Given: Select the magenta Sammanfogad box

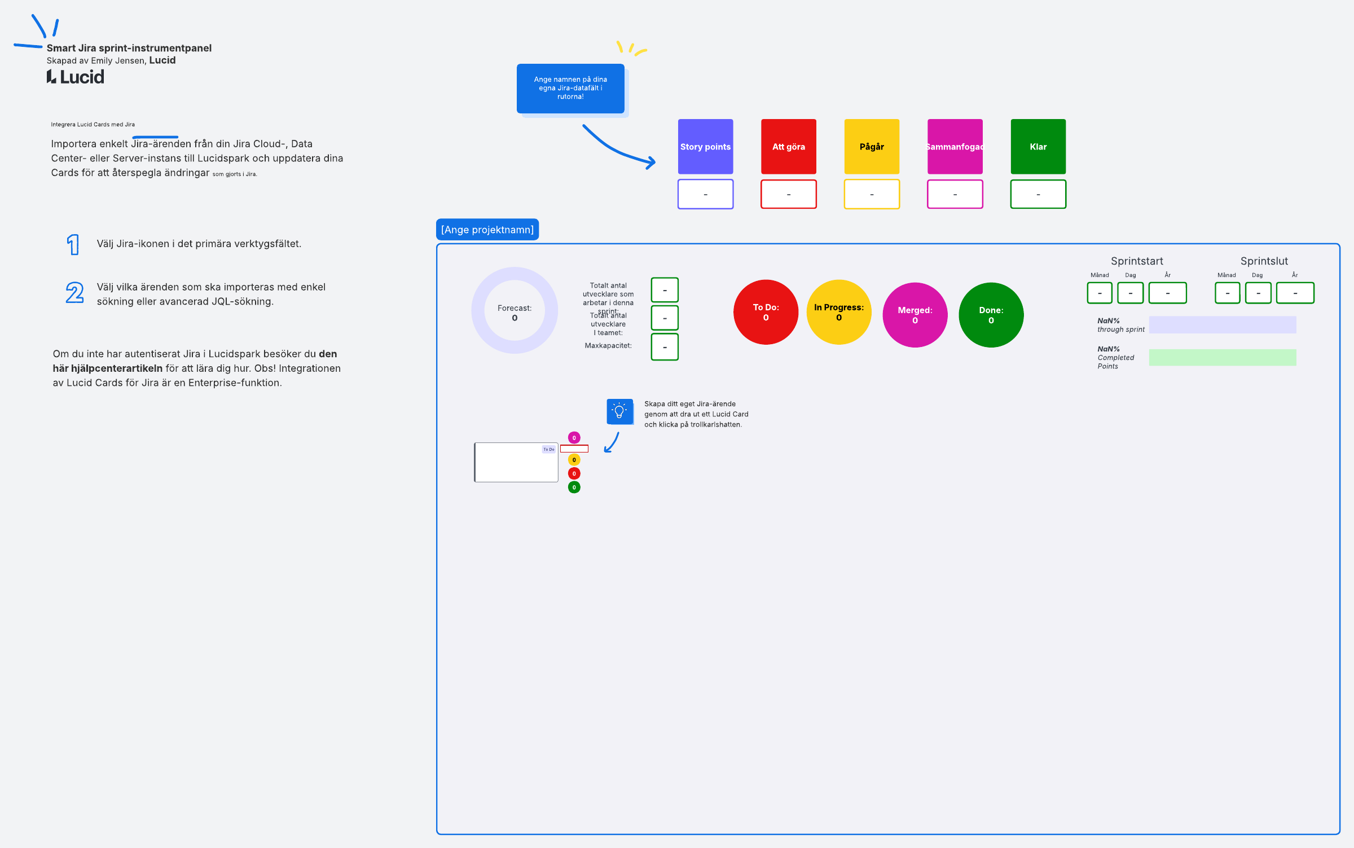Looking at the screenshot, I should (x=955, y=147).
